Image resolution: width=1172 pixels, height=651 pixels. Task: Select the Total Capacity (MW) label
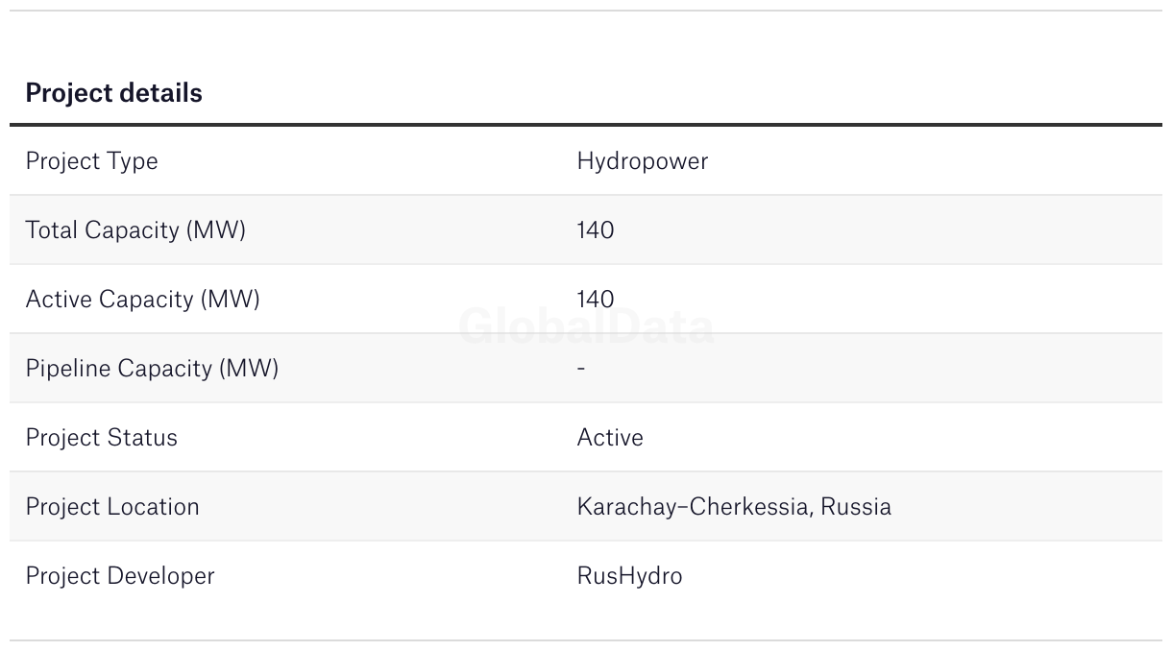[135, 230]
